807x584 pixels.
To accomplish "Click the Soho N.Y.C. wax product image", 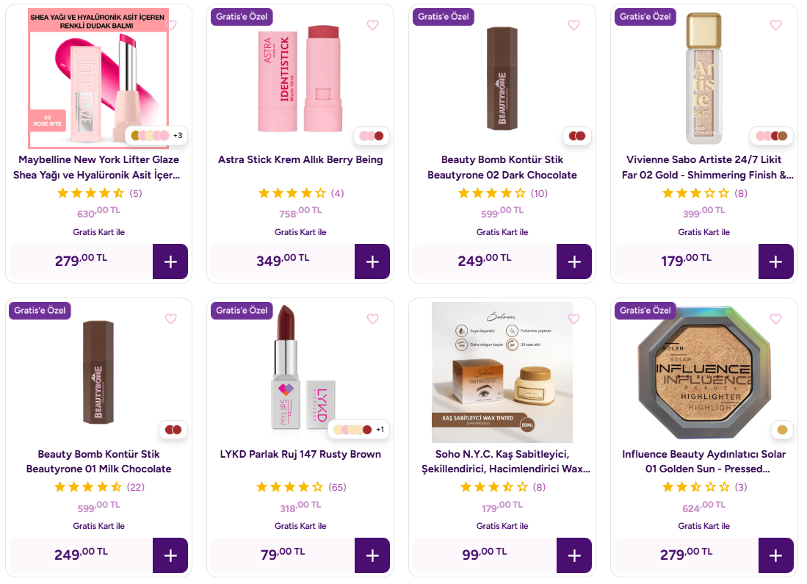I will coord(502,364).
